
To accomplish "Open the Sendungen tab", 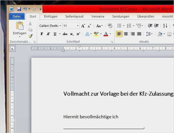I will coord(121,16).
